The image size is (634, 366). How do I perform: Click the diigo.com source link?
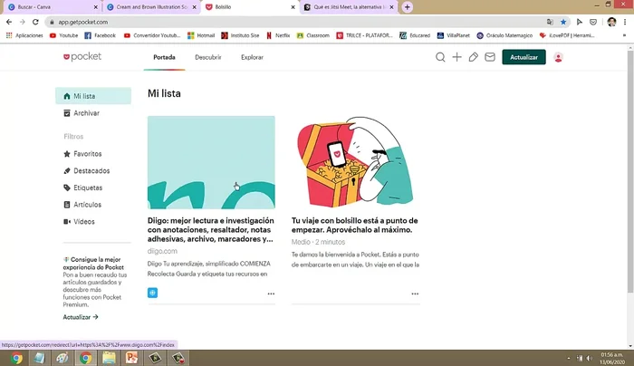tap(162, 251)
